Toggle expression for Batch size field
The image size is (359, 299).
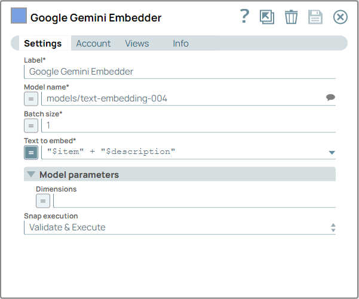click(x=31, y=125)
